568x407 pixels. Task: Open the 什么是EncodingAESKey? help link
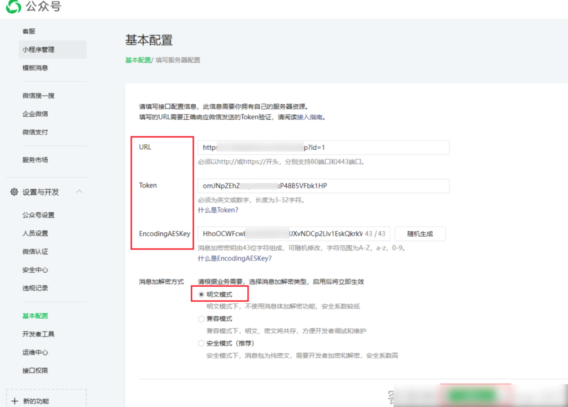pyautogui.click(x=235, y=258)
